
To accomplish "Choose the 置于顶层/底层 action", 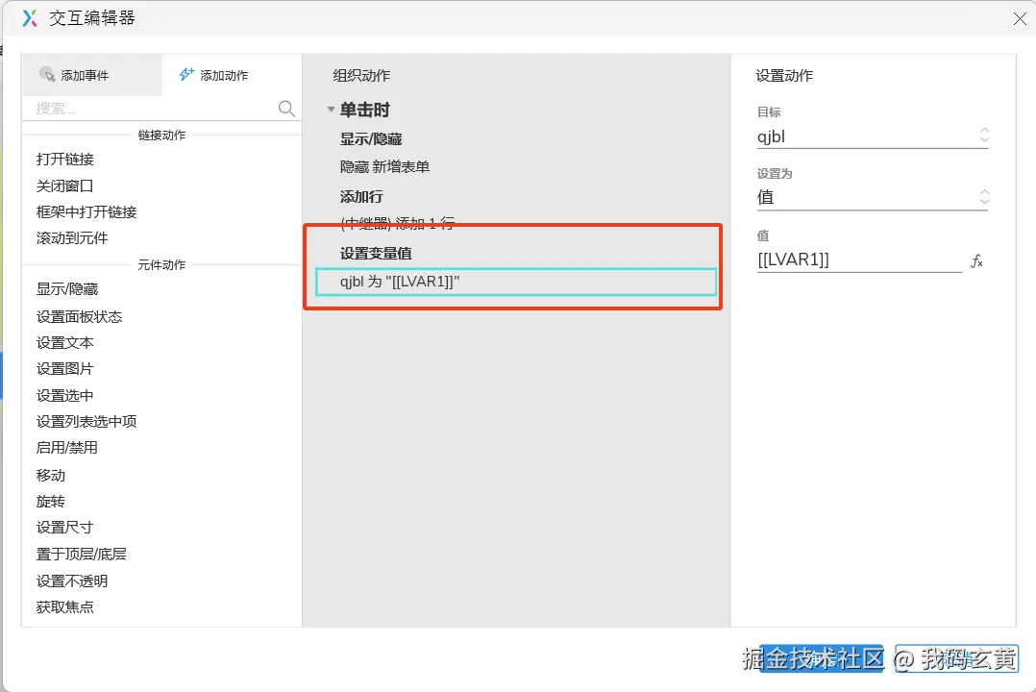I will point(82,554).
